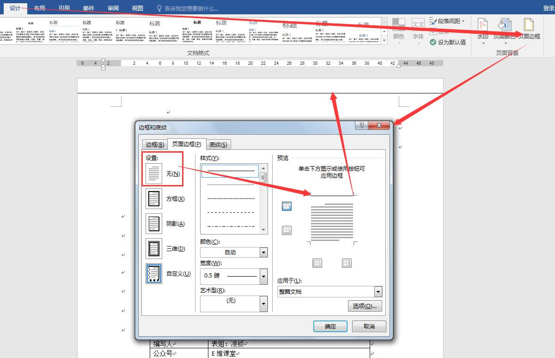Open the 选项 (Options) dialog

[366, 306]
